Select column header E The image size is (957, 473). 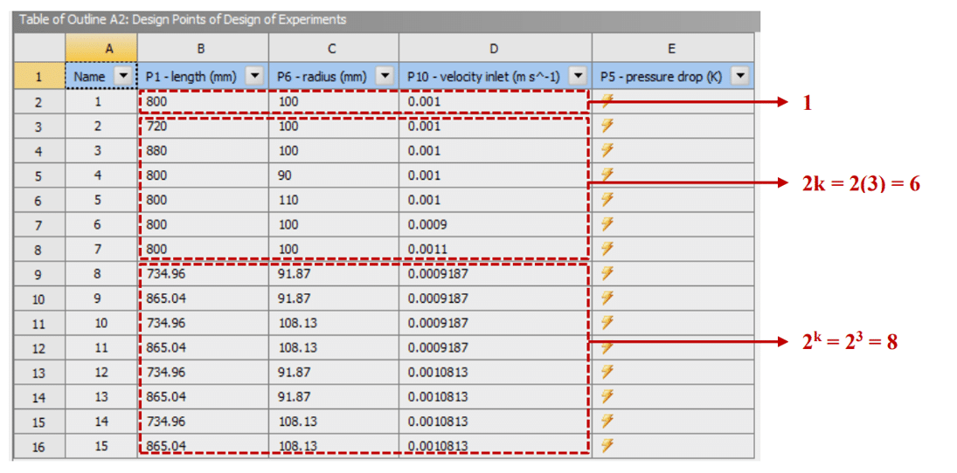[x=673, y=48]
